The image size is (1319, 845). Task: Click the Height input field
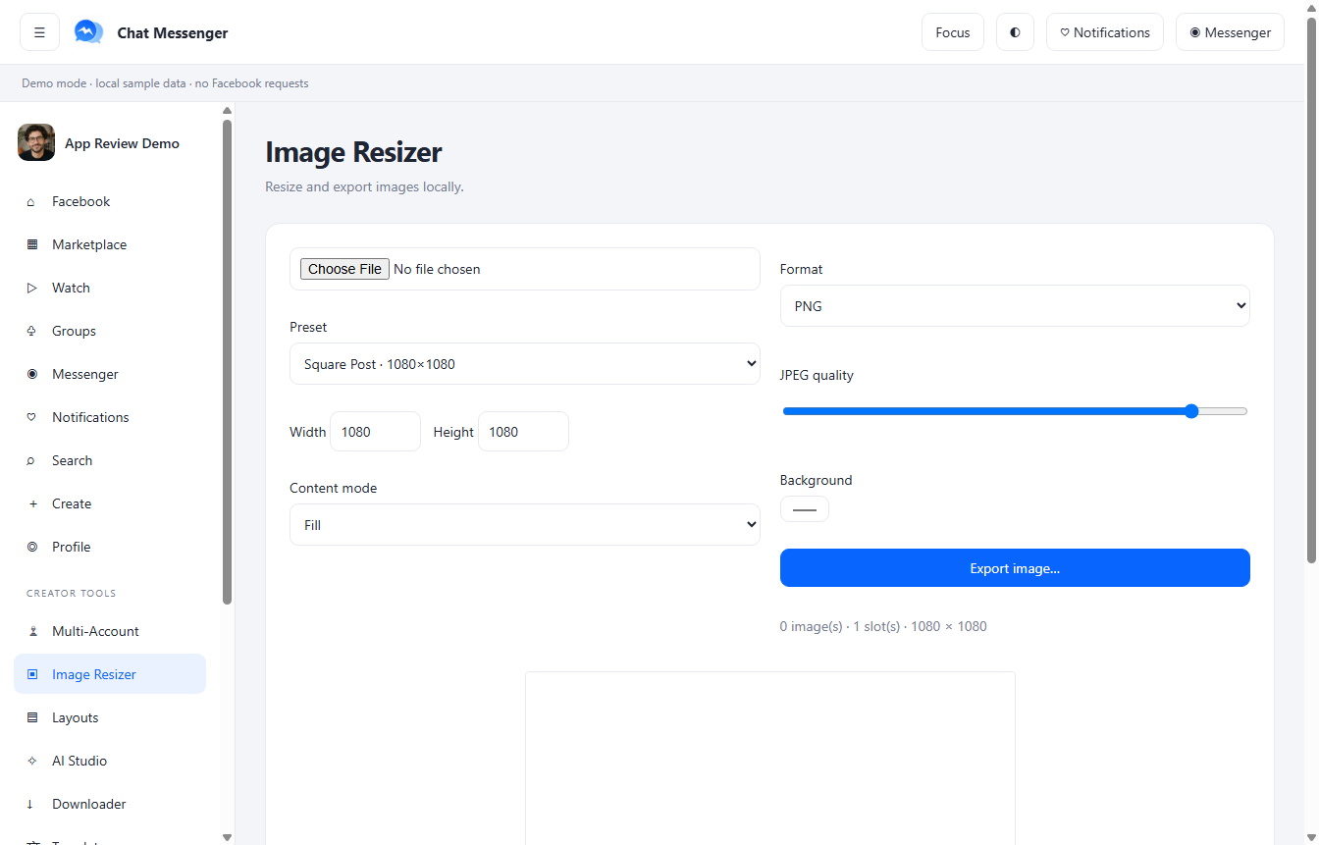[x=523, y=432]
